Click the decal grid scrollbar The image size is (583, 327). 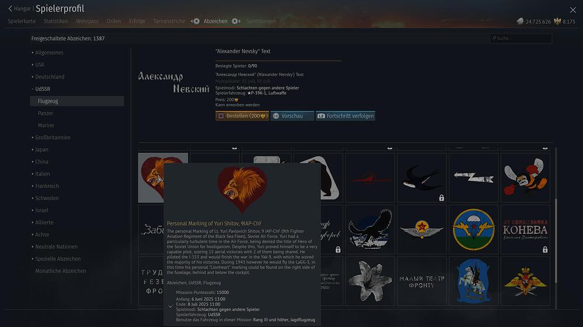pyautogui.click(x=556, y=241)
